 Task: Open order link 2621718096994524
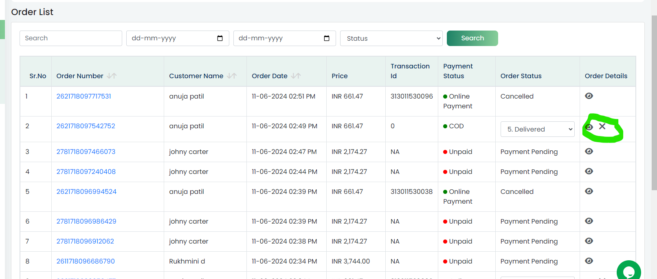pos(86,191)
